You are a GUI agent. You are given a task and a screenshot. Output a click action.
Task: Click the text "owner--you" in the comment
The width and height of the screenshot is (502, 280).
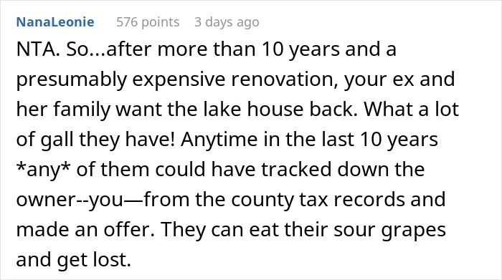pos(70,199)
